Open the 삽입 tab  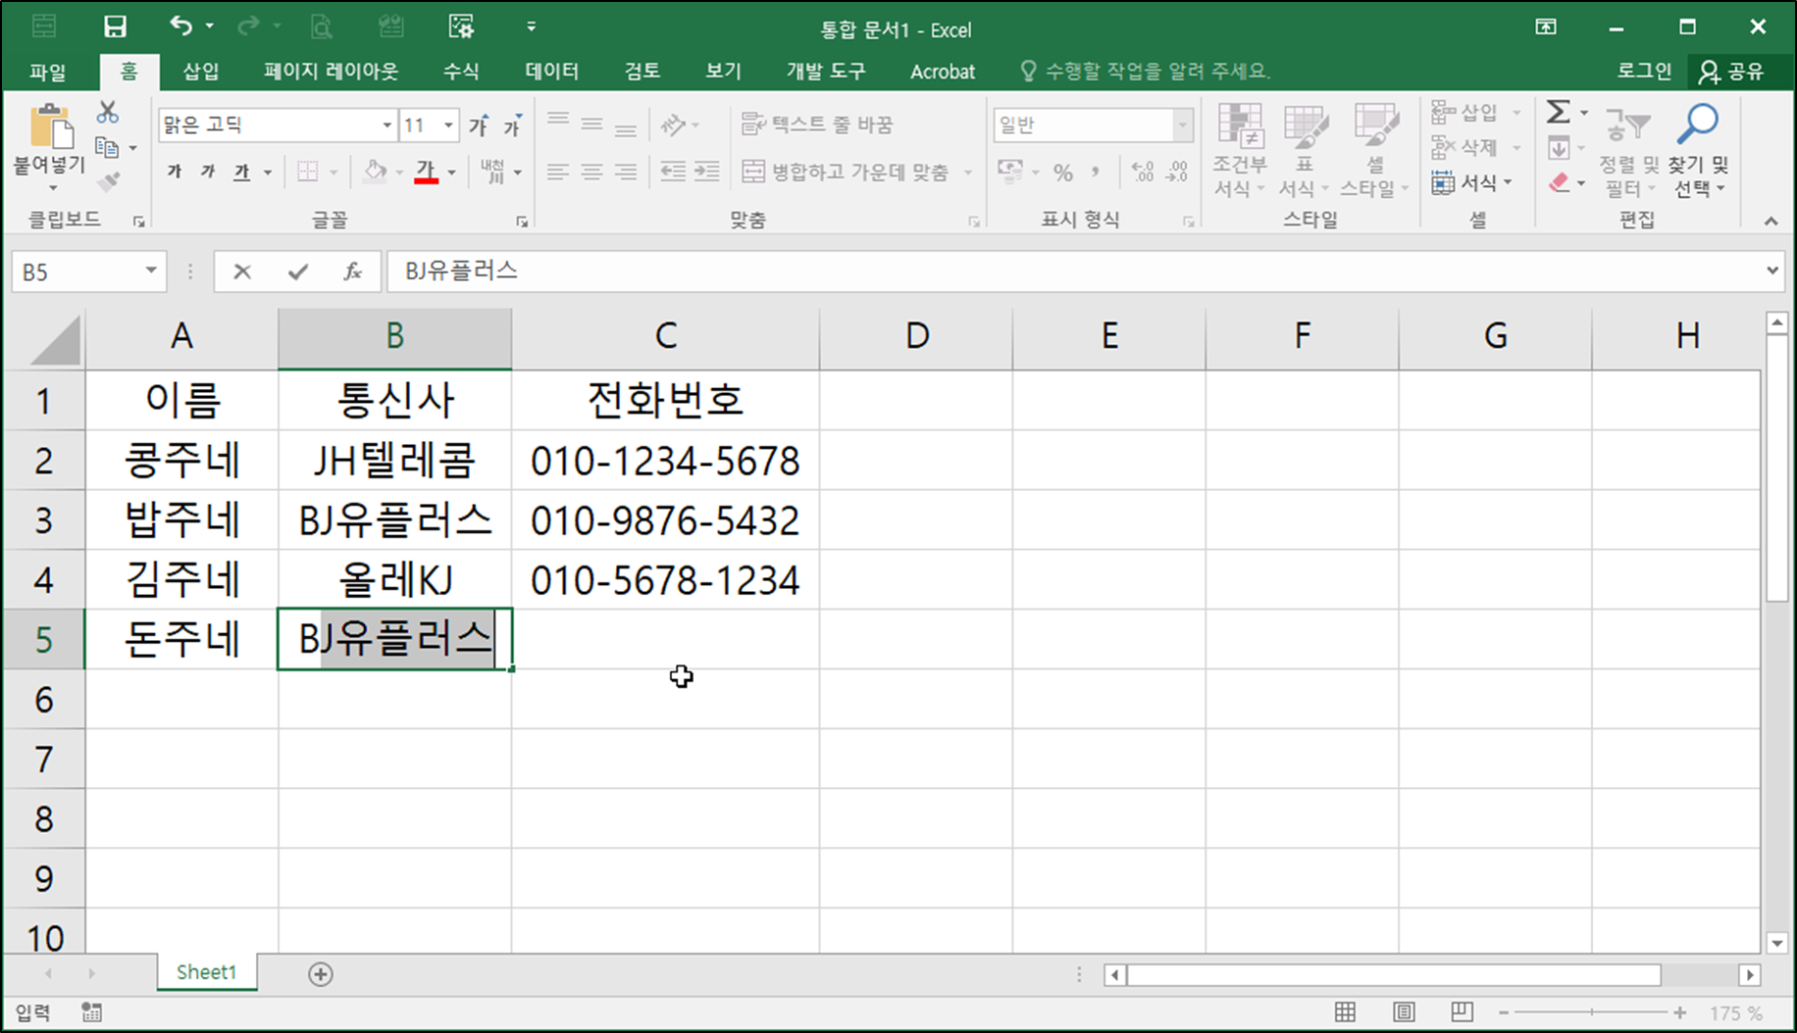coord(201,72)
